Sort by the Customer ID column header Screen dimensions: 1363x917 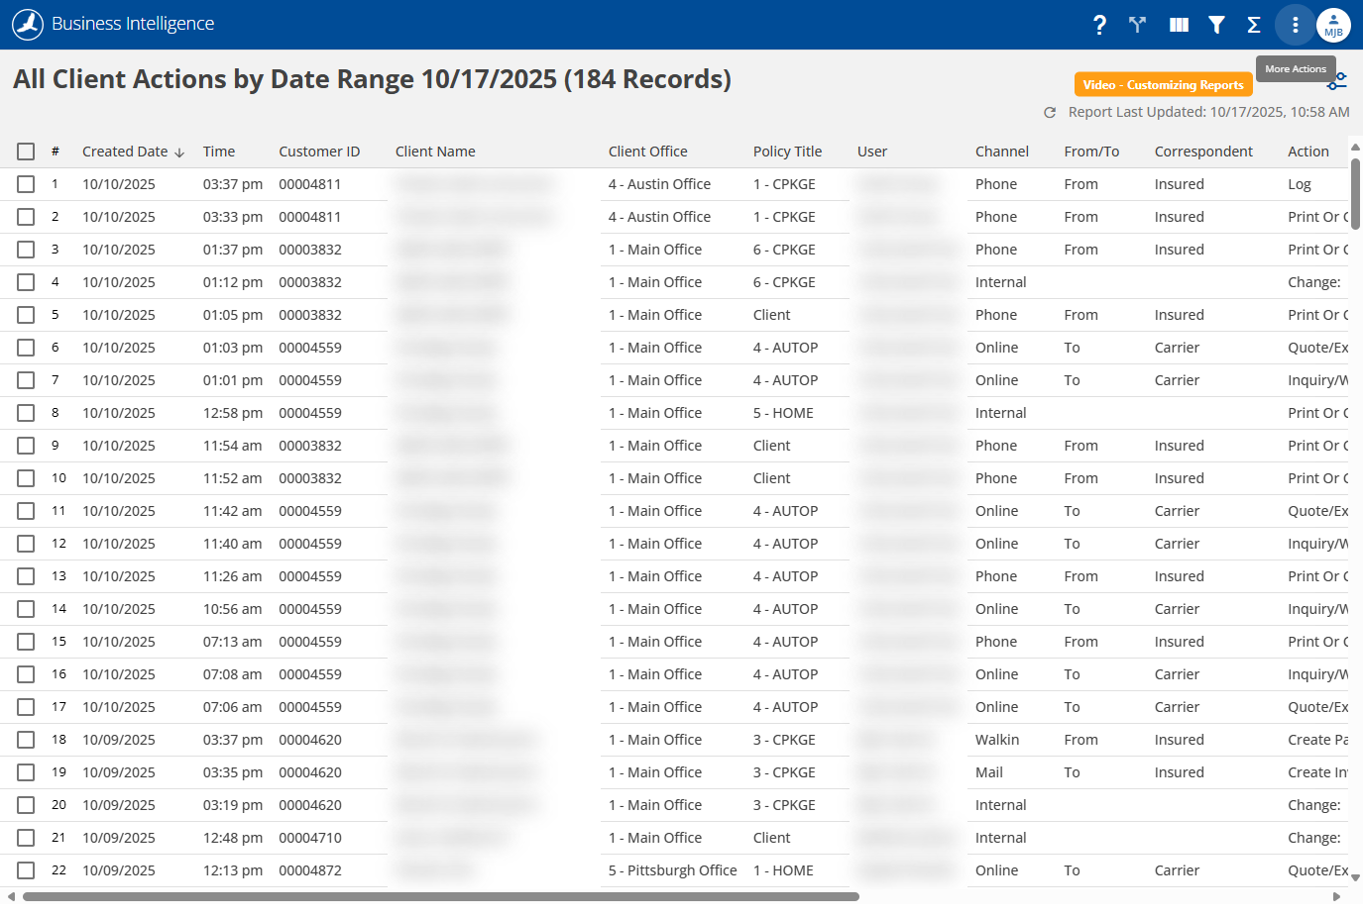click(x=319, y=152)
